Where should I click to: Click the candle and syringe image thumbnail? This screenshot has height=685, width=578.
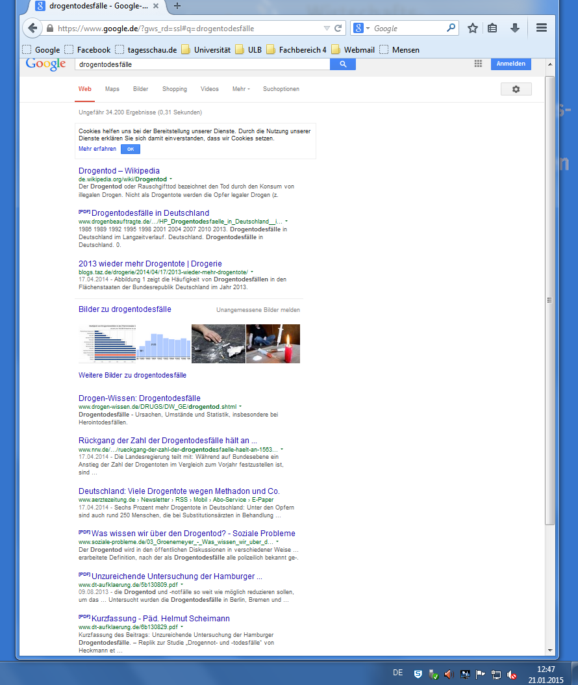click(273, 344)
